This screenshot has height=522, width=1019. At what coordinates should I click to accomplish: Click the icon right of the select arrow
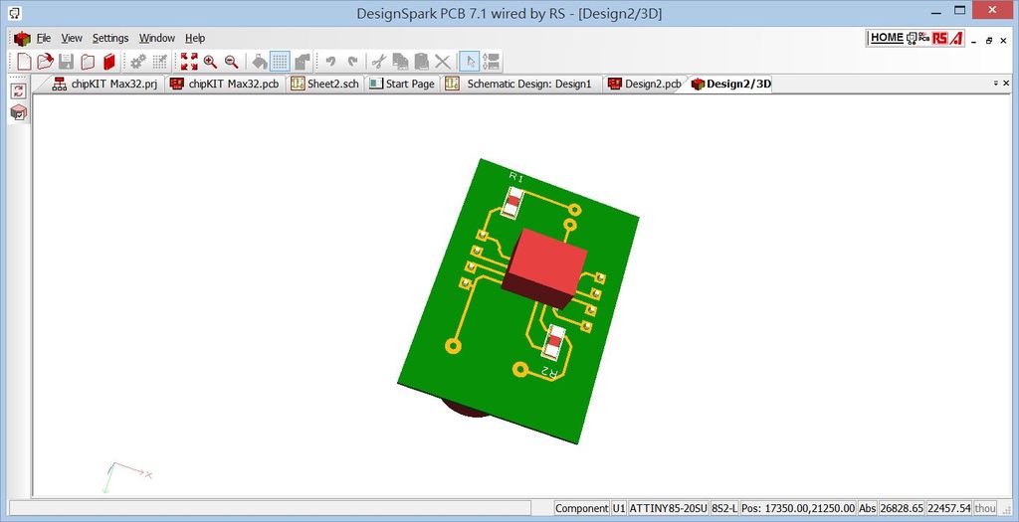coord(492,62)
